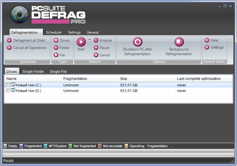Open the View eye icon

pos(207,40)
